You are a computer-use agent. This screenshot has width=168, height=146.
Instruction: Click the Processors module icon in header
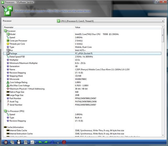coord(8,11)
